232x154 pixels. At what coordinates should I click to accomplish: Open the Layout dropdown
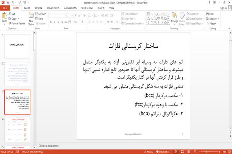pos(41,14)
